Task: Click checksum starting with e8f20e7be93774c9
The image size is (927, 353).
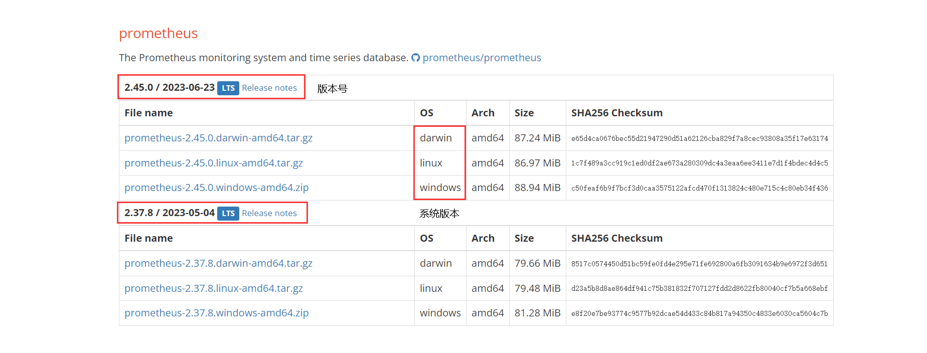Action: pyautogui.click(x=700, y=313)
